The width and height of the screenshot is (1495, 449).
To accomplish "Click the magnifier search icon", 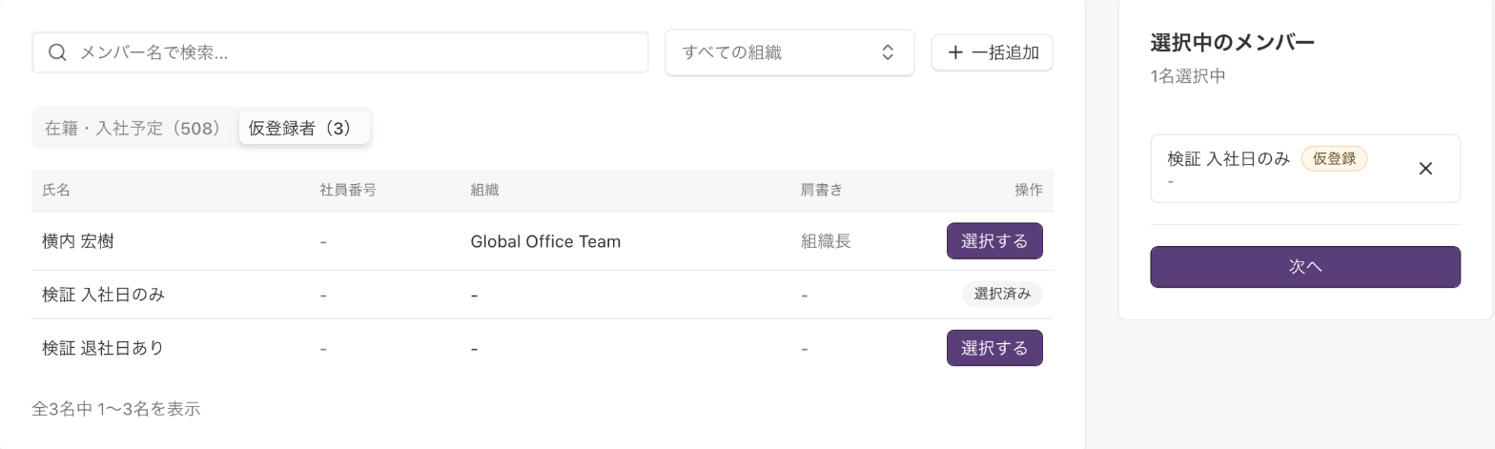I will (x=57, y=52).
